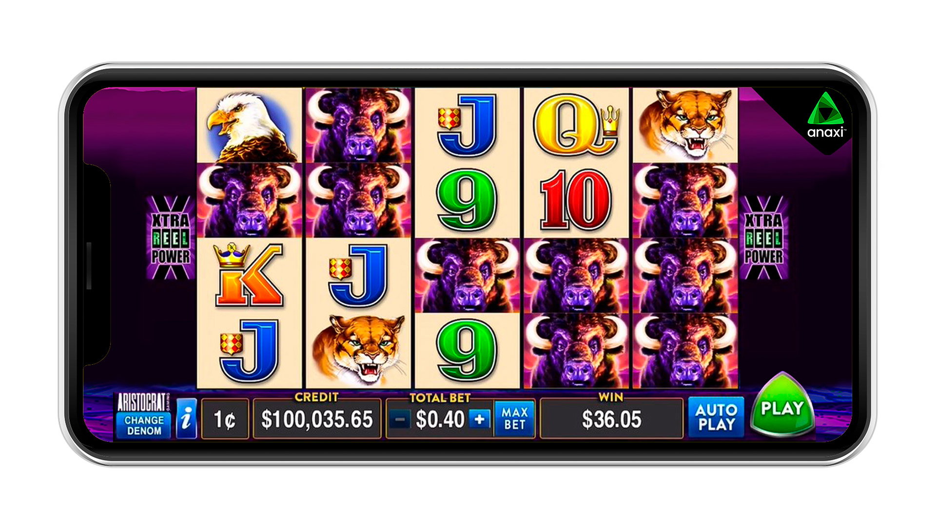Select CHANGE DENOM button
The width and height of the screenshot is (936, 526).
pyautogui.click(x=144, y=425)
